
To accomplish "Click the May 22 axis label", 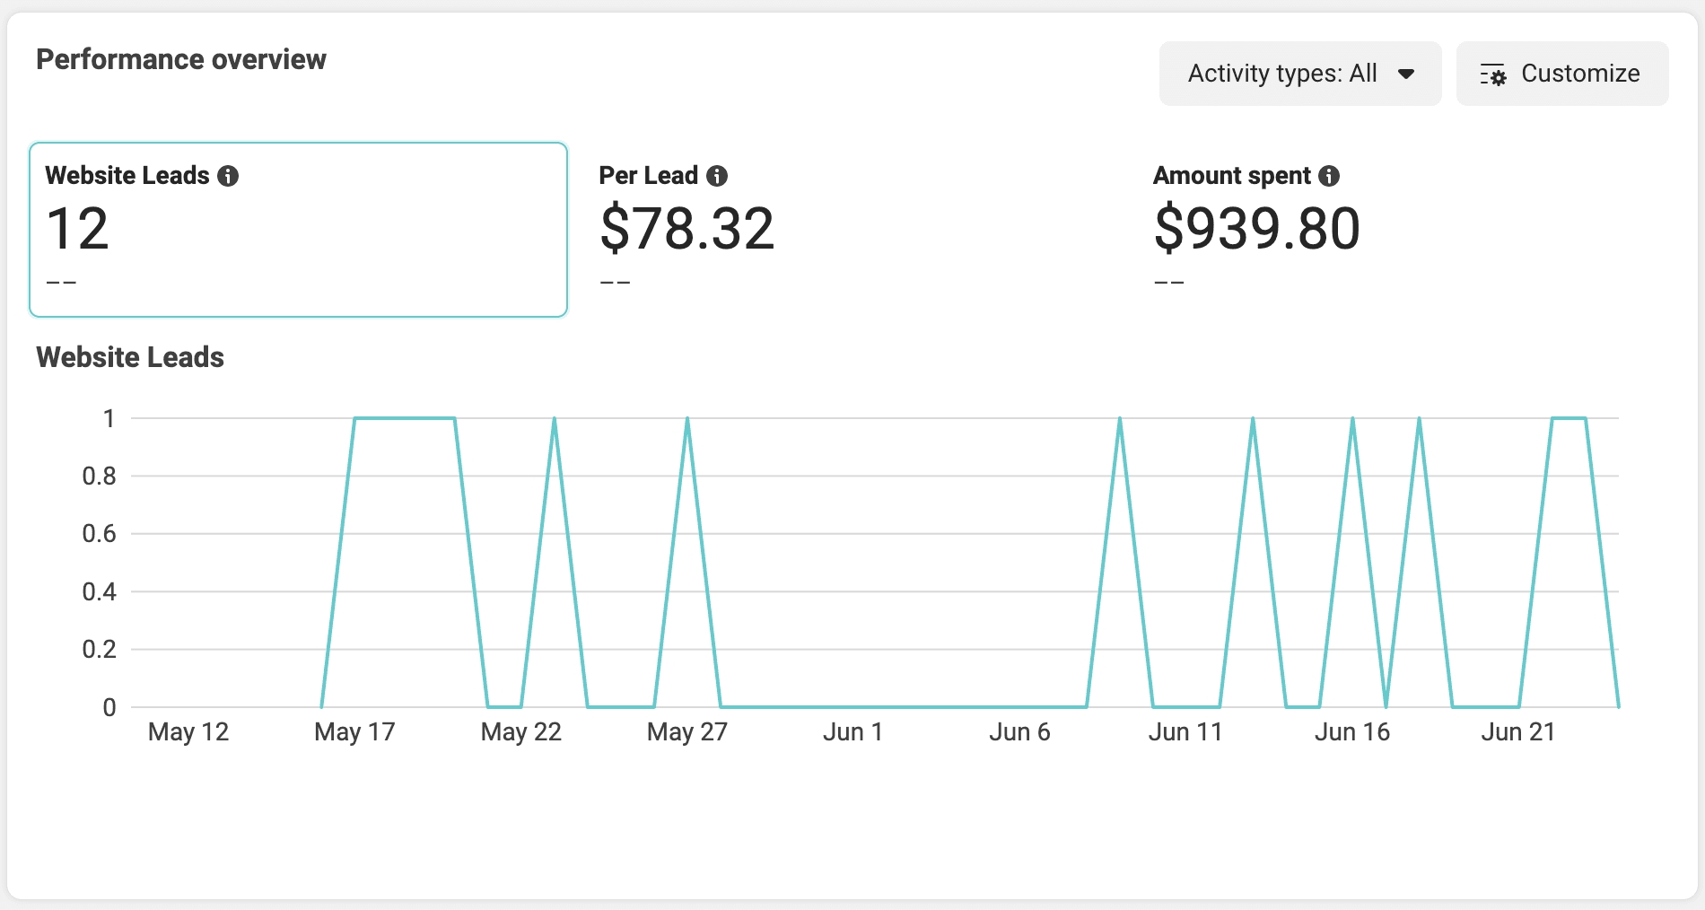I will (521, 732).
